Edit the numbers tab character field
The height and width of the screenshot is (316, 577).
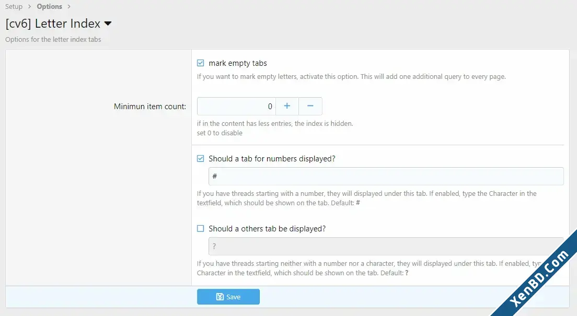pyautogui.click(x=386, y=176)
